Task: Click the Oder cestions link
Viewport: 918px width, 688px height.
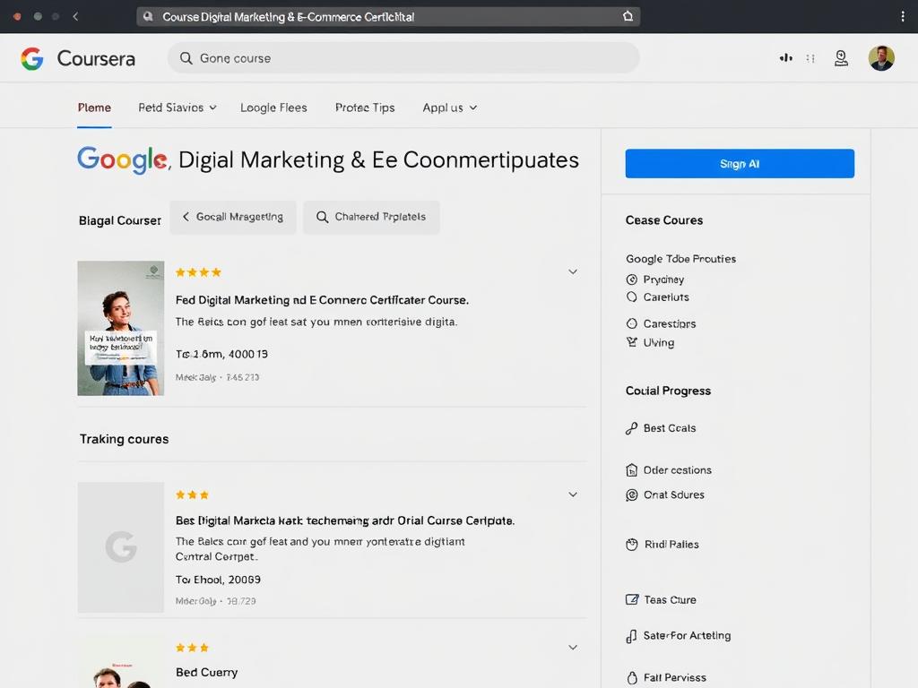Action: pos(678,470)
